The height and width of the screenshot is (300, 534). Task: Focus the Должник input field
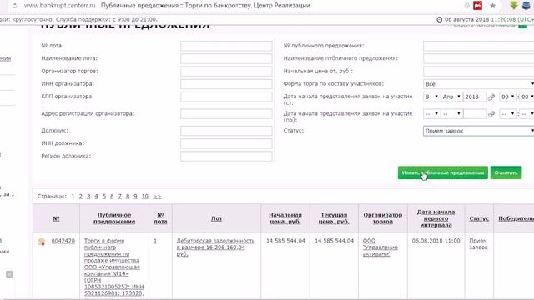(226, 131)
